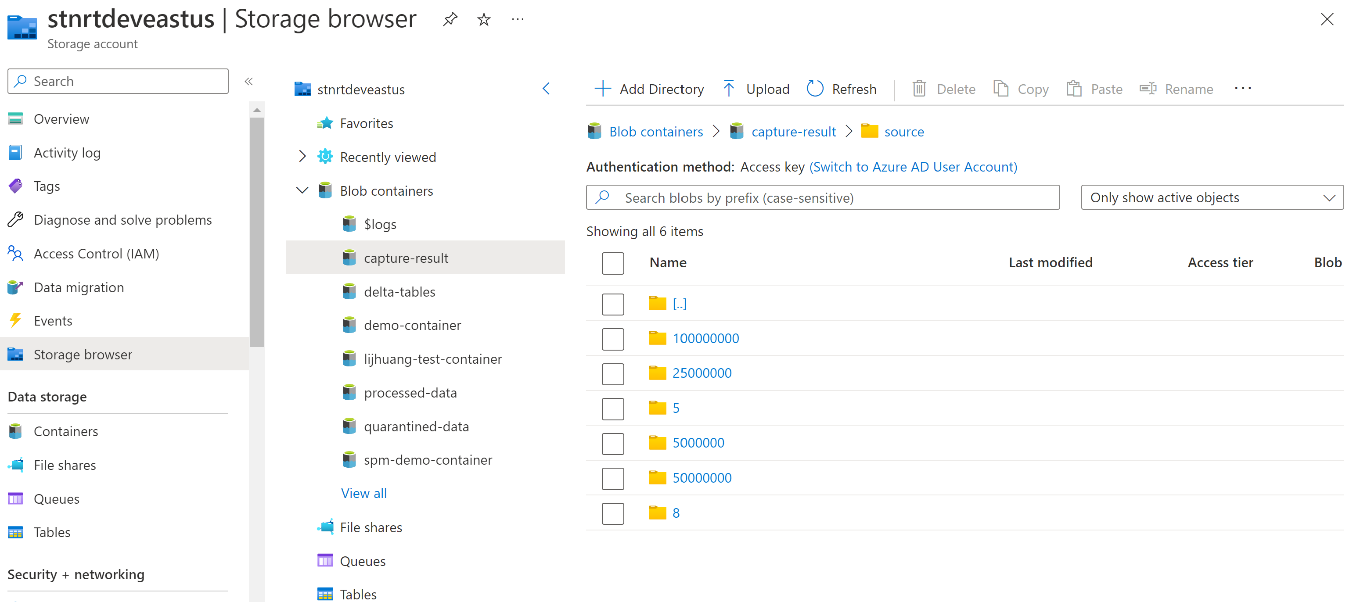Open Only show active objects dropdown
This screenshot has width=1360, height=602.
(1212, 197)
